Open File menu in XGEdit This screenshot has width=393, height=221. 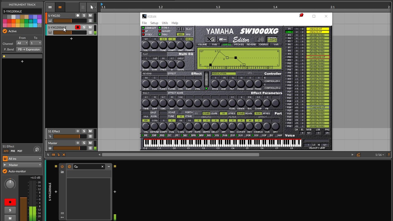[x=144, y=23]
